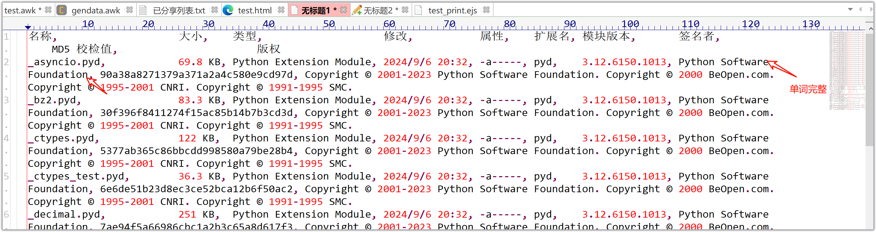The height and width of the screenshot is (232, 876).
Task: Click the 修改 header text
Action: pos(396,36)
